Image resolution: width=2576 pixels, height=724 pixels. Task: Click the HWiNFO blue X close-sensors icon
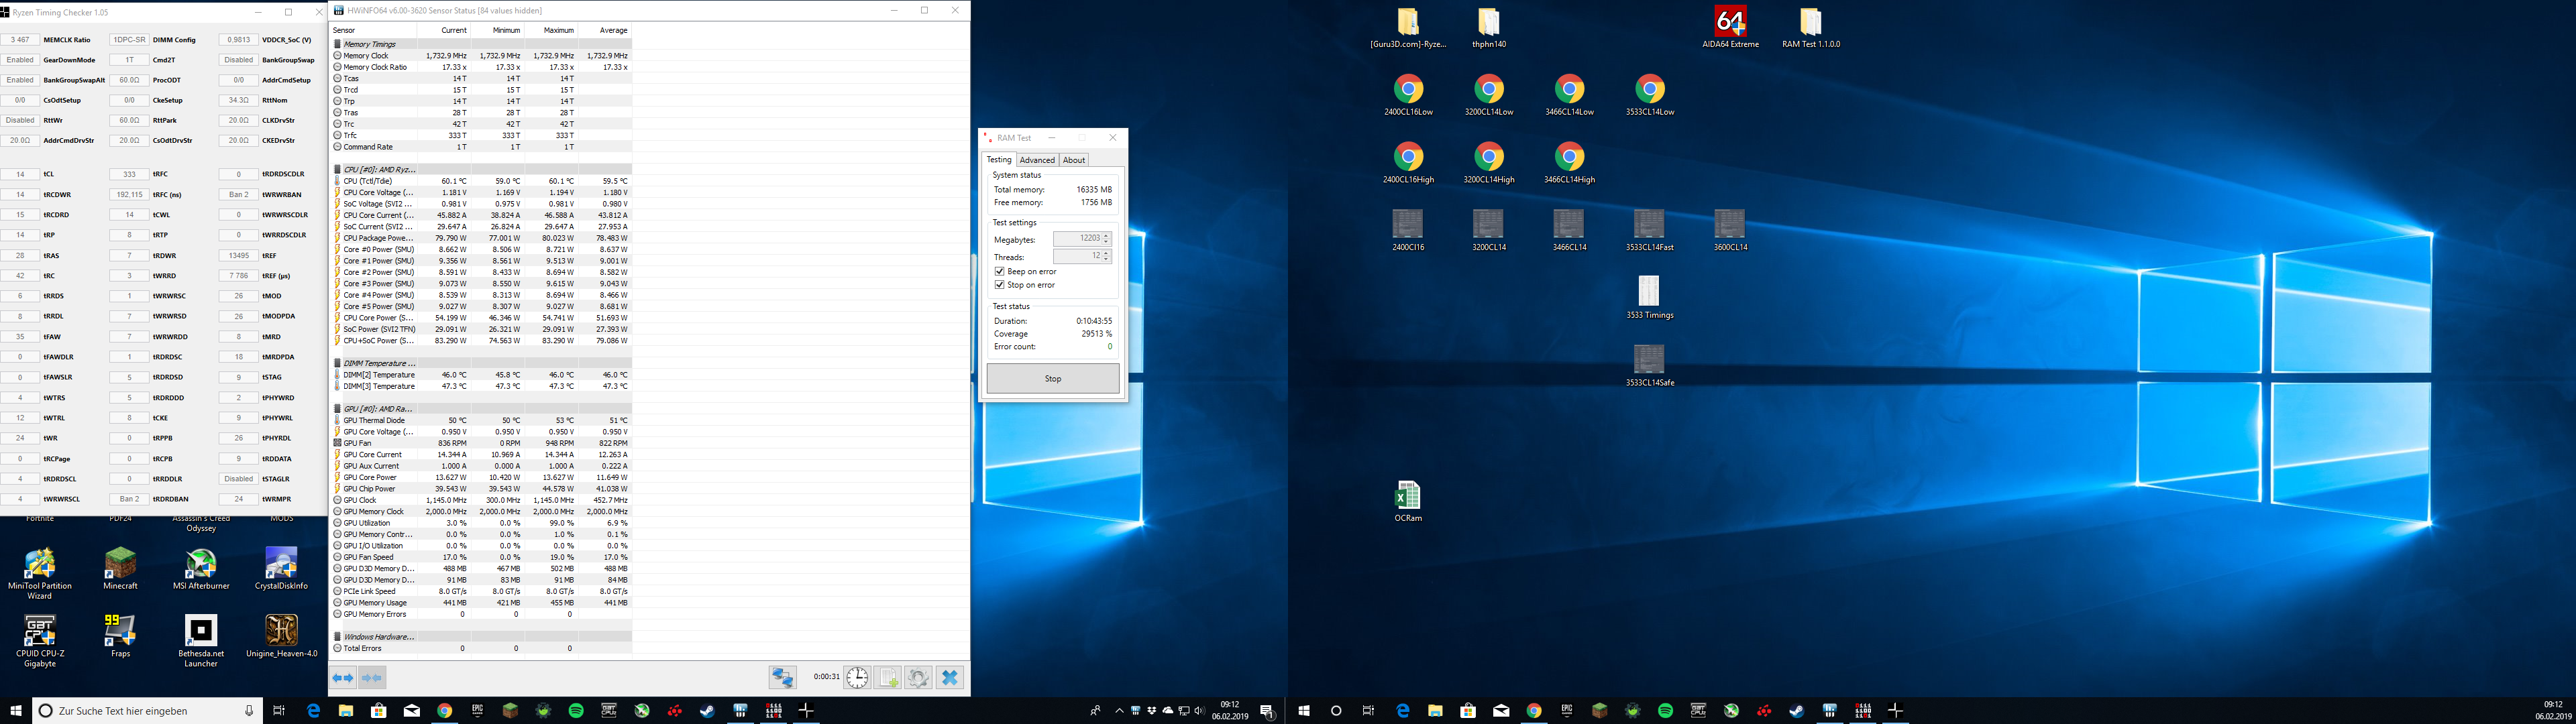[x=950, y=678]
